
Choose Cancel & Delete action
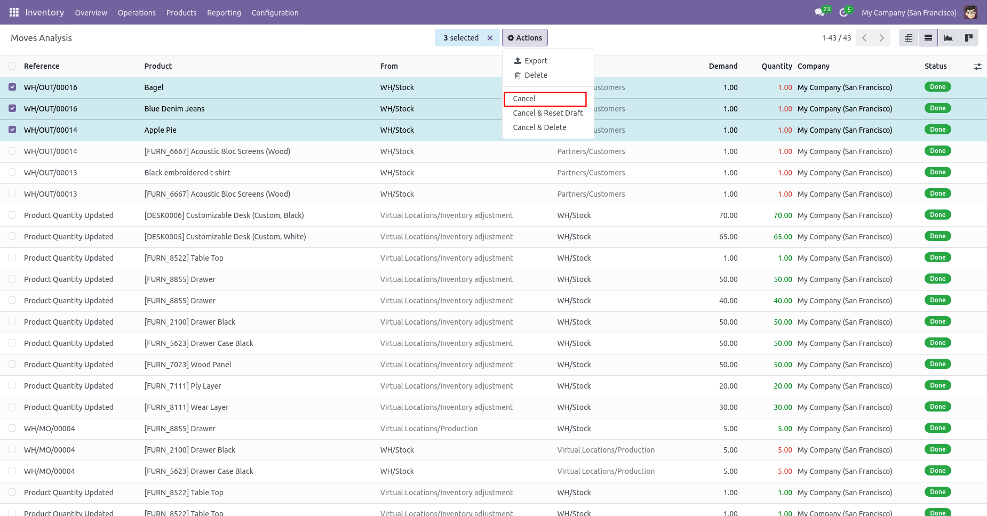pyautogui.click(x=548, y=127)
